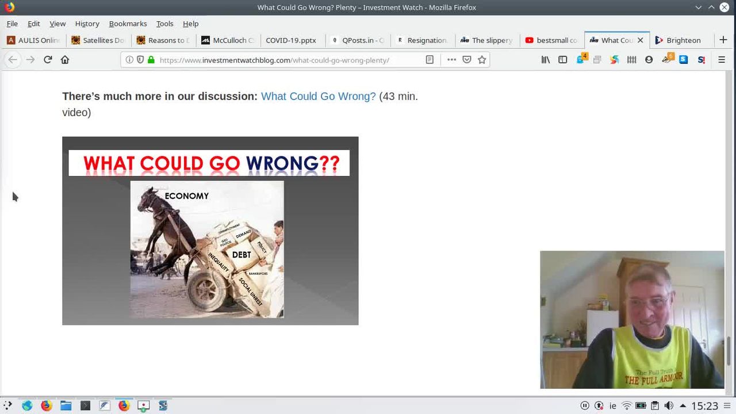The image size is (736, 414).
Task: Toggle the sidebar view
Action: click(x=563, y=60)
